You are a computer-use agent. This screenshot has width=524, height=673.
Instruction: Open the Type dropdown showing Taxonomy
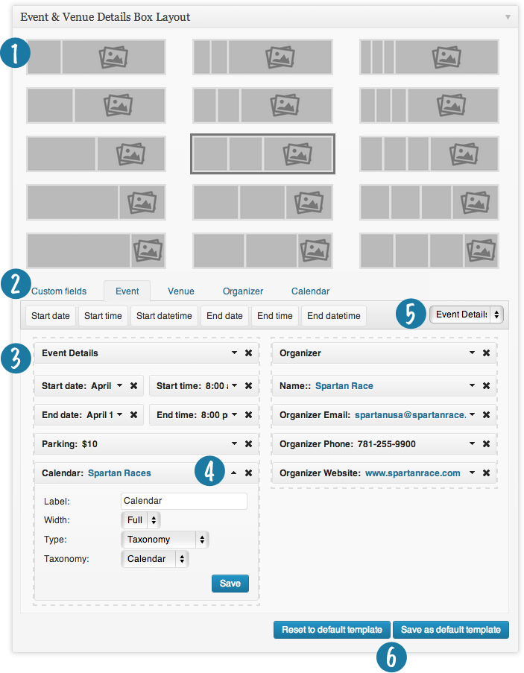[x=164, y=539]
